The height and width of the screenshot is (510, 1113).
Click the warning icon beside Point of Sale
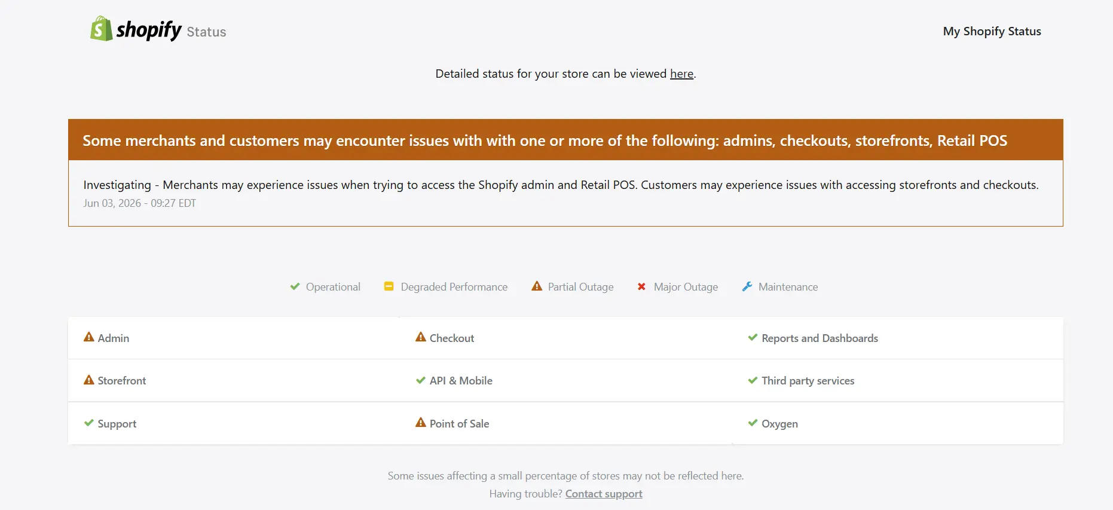coord(421,422)
